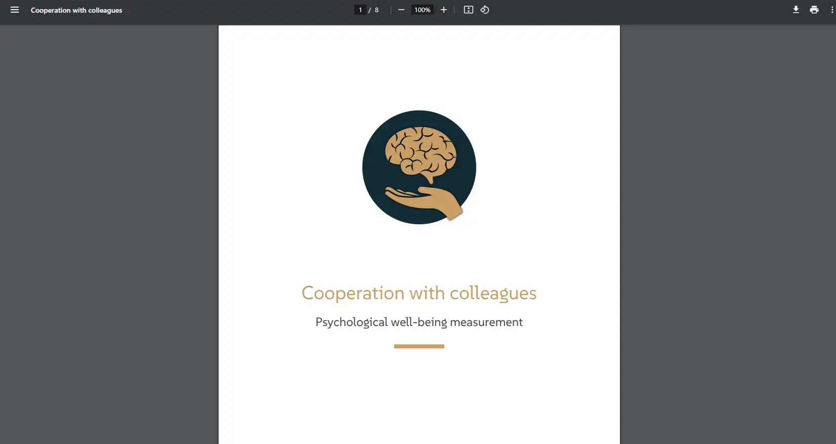Click the zoom out minus button

[401, 10]
